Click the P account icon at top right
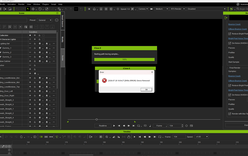 238,4
